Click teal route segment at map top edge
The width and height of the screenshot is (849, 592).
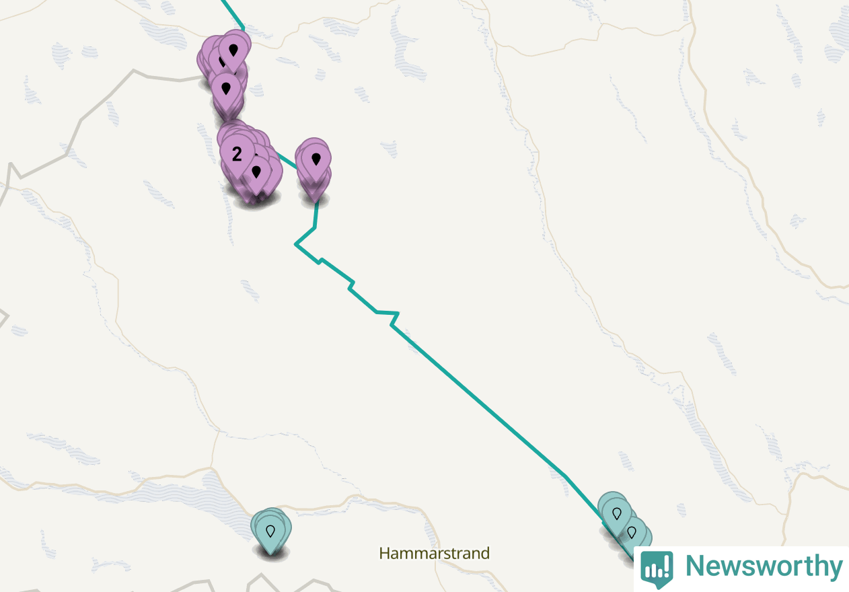pyautogui.click(x=231, y=13)
